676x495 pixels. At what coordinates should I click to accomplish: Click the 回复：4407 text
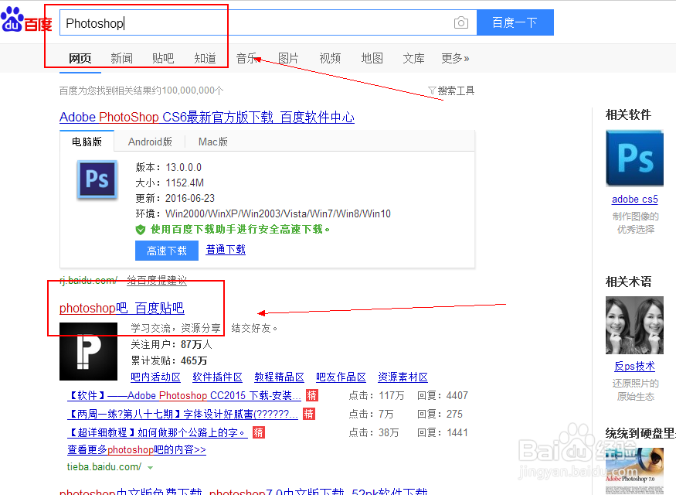(443, 395)
